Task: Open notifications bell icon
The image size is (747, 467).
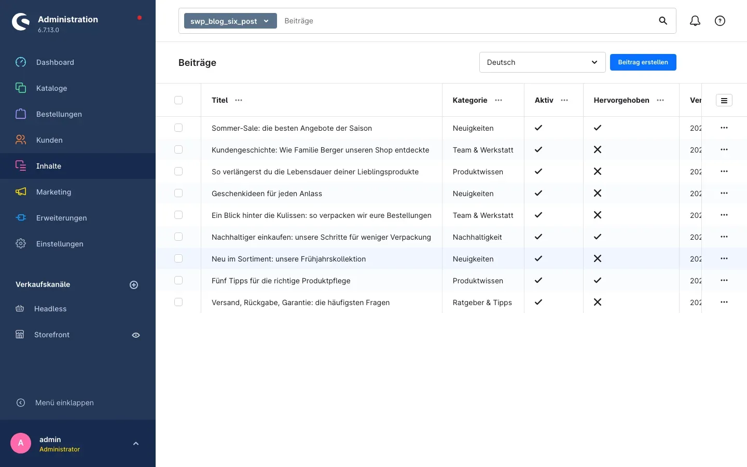Action: coord(695,21)
